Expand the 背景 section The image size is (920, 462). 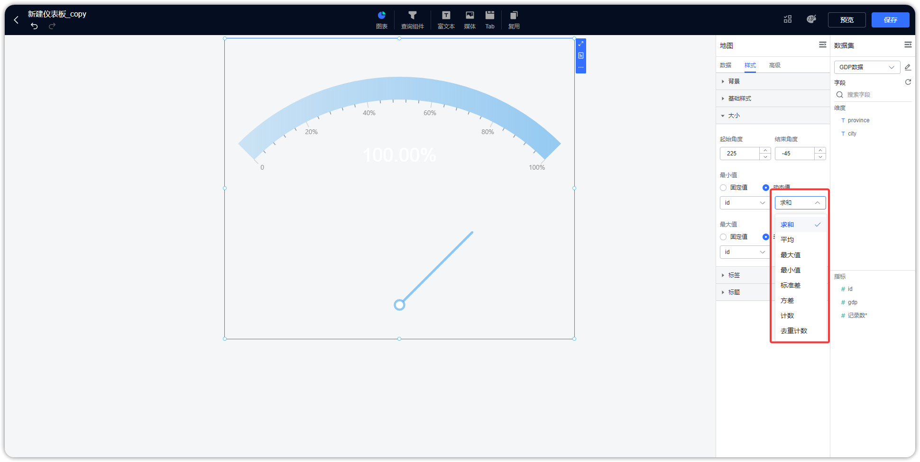pos(773,82)
